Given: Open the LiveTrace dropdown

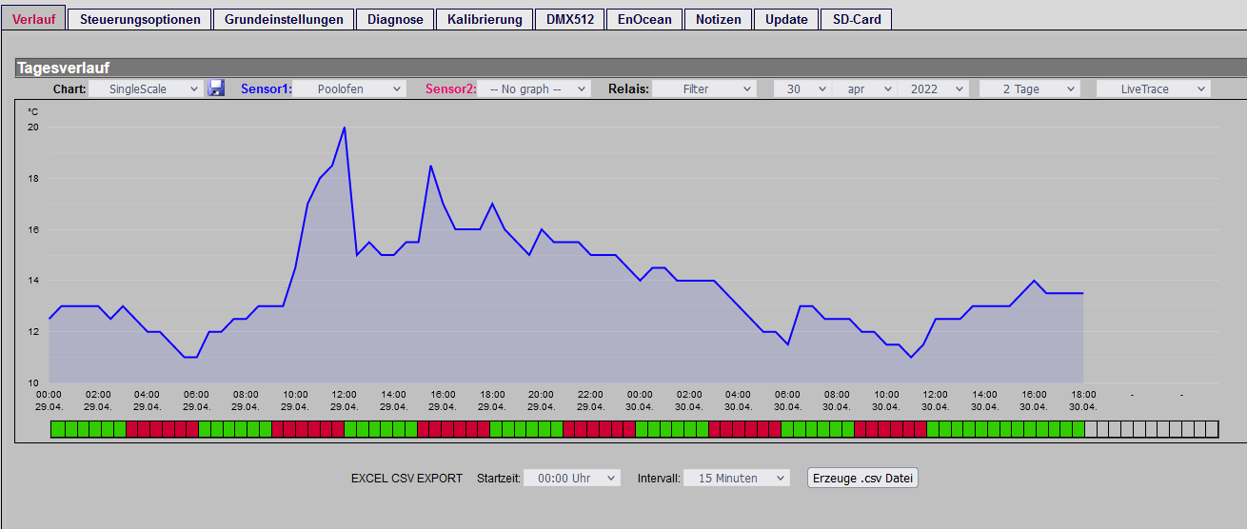Looking at the screenshot, I should [1153, 88].
